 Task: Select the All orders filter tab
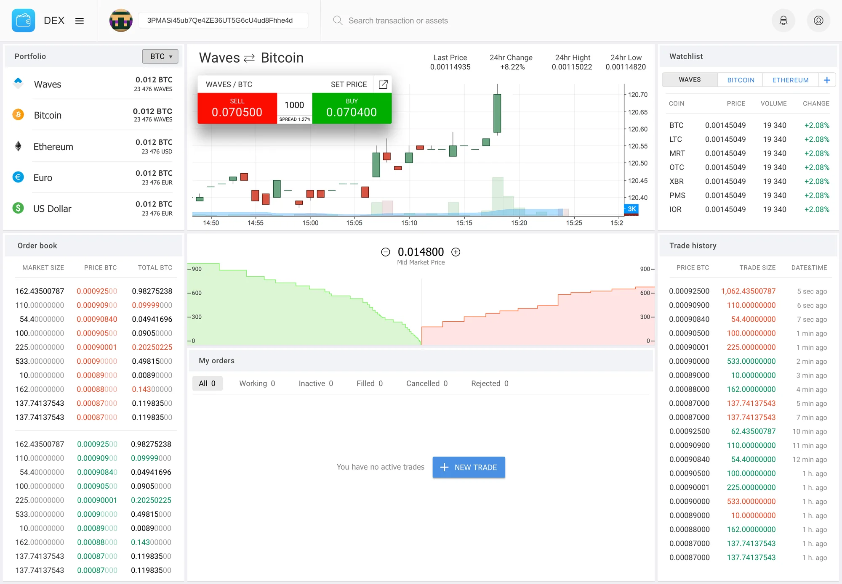click(x=207, y=383)
